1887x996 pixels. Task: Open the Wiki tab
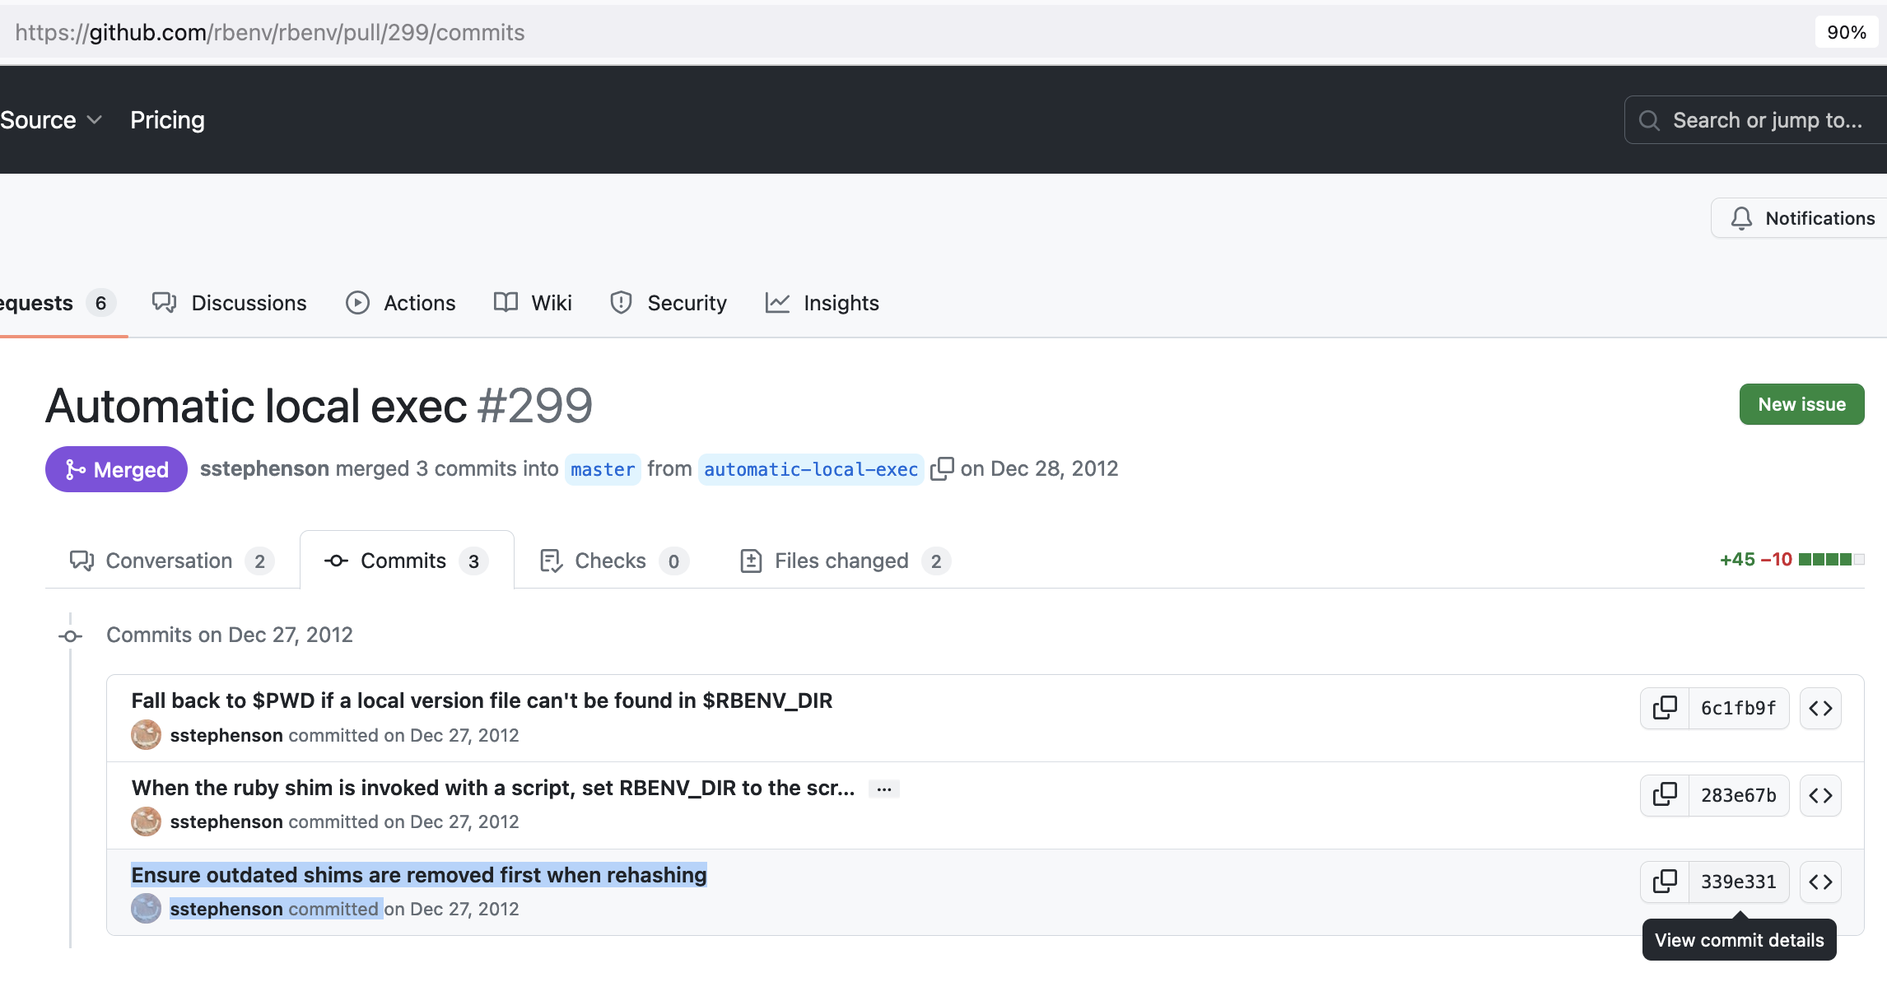point(533,303)
